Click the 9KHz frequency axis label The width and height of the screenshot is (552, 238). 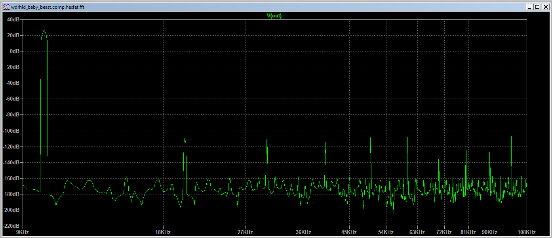pos(22,232)
